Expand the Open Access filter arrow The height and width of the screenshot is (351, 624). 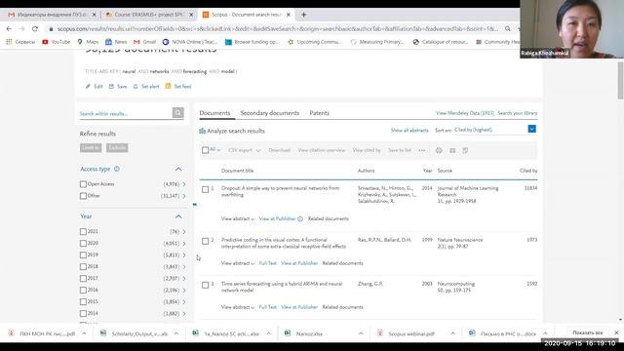pyautogui.click(x=184, y=184)
